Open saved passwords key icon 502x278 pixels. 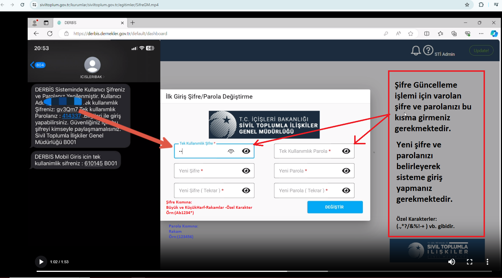(x=386, y=33)
